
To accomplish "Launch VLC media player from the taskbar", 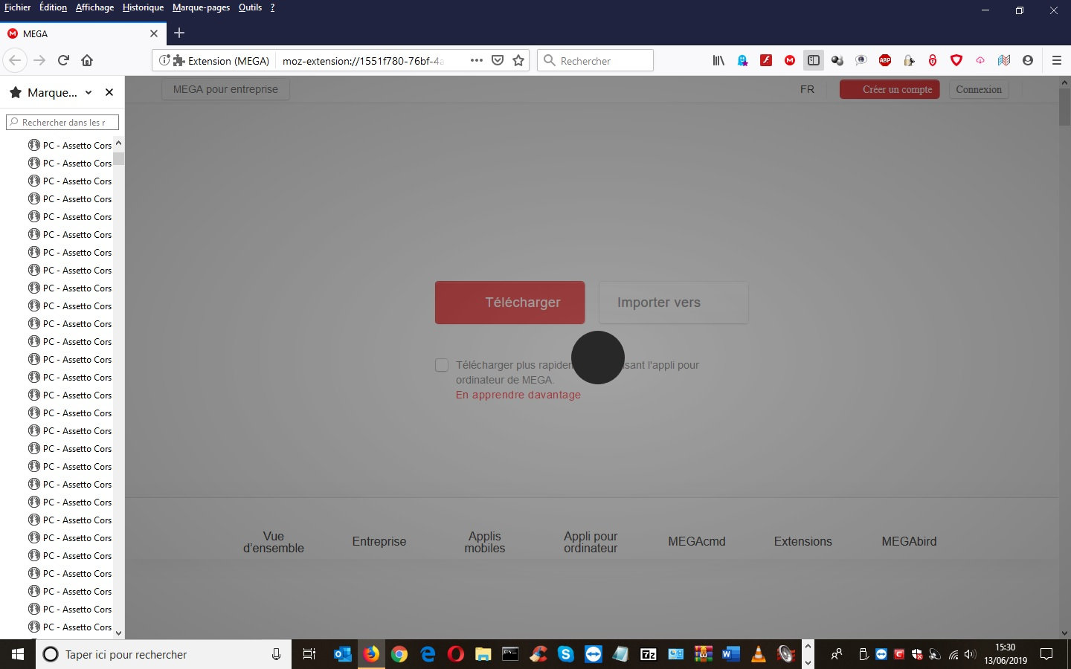I will pyautogui.click(x=759, y=654).
